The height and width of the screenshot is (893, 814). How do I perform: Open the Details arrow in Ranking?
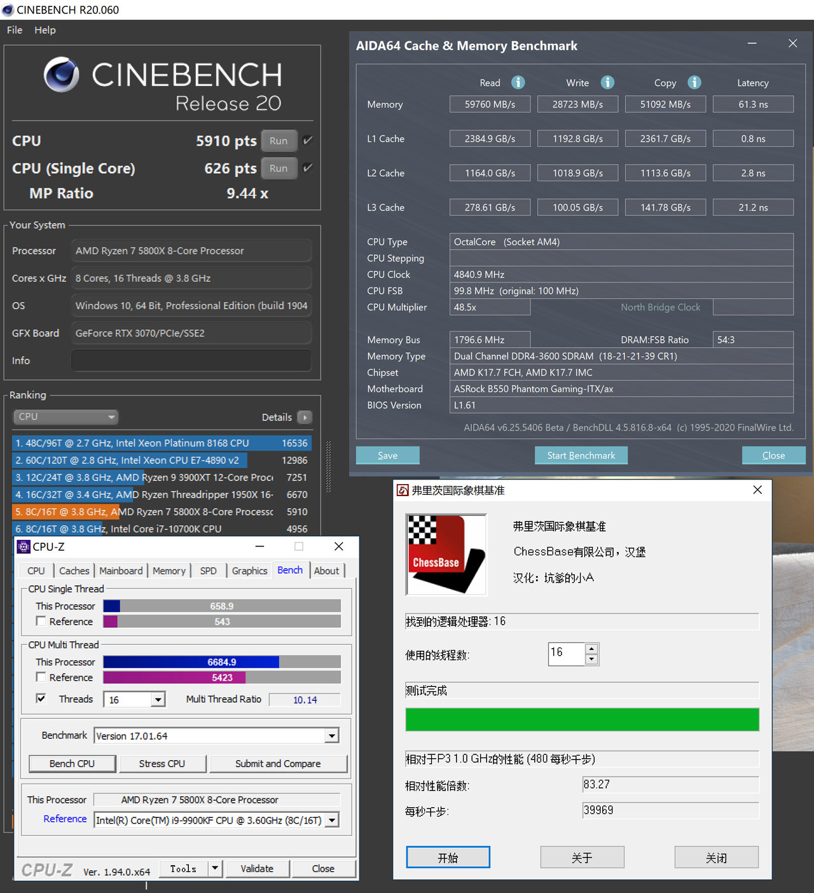point(305,417)
